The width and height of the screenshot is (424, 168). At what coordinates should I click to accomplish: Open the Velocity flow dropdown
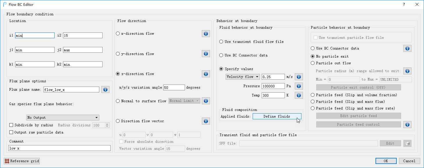coord(243,77)
